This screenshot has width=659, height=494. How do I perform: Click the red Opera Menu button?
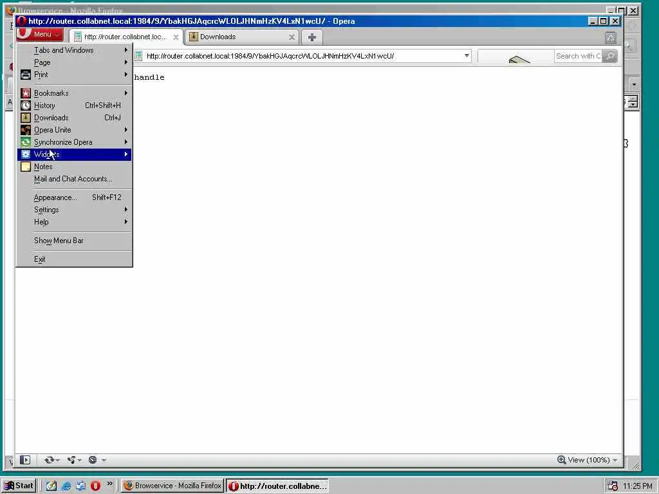tap(40, 35)
